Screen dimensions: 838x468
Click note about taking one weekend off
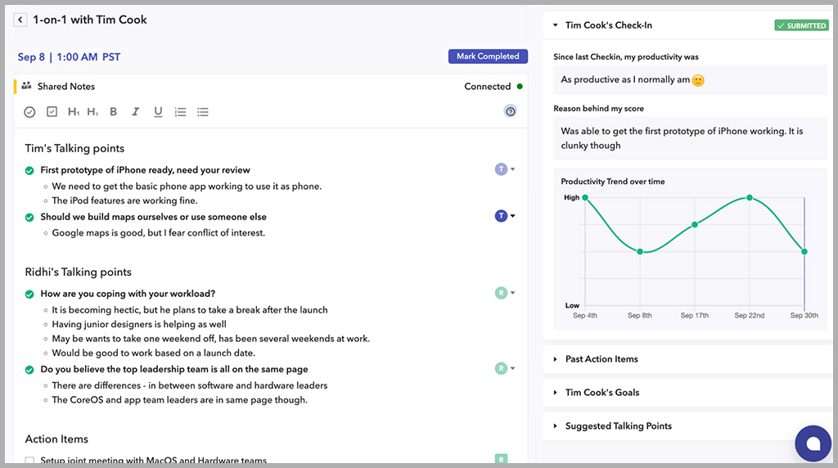[210, 339]
